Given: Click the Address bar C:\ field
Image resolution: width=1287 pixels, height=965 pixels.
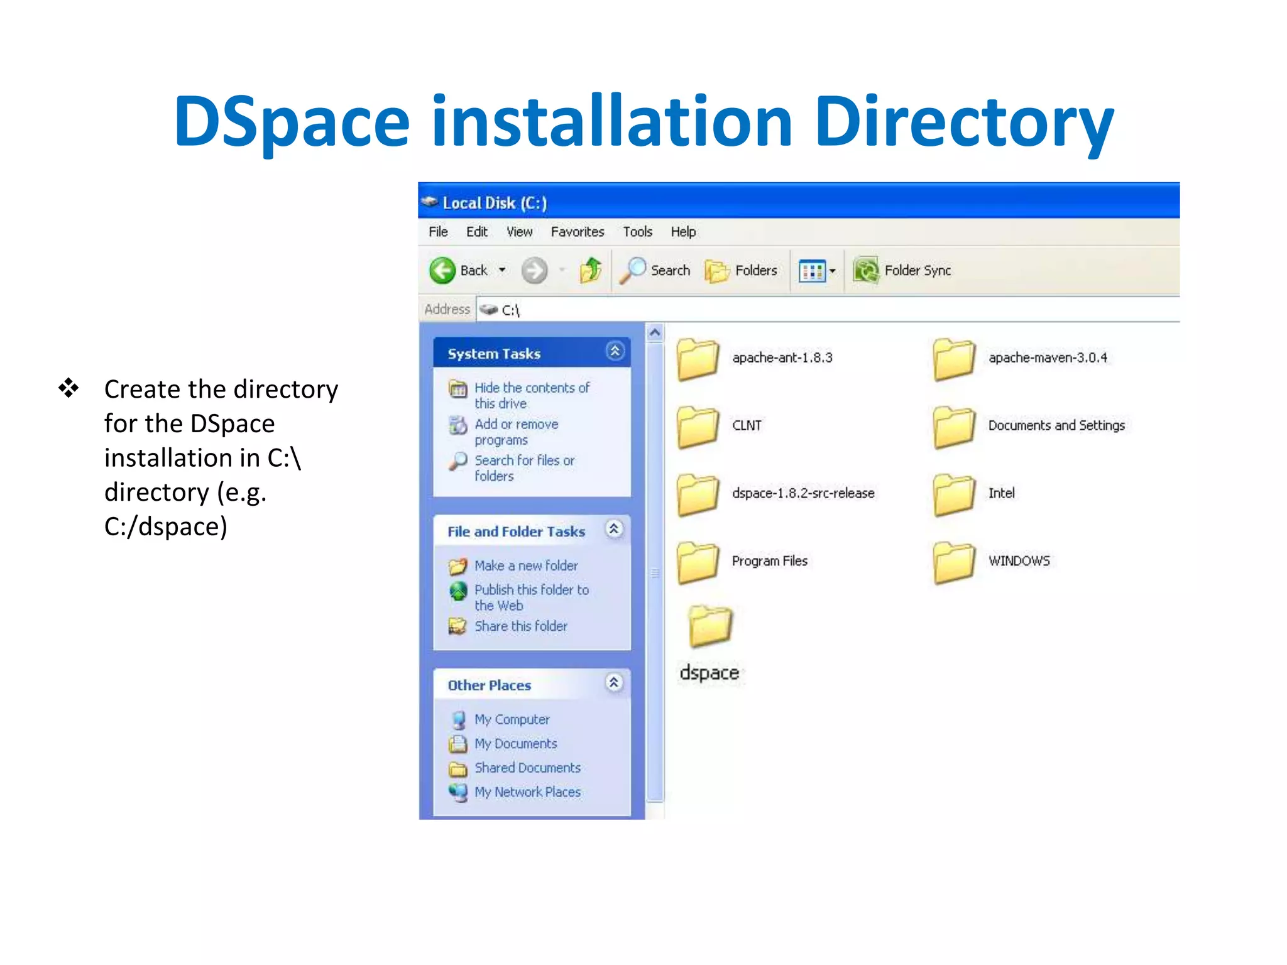Looking at the screenshot, I should [828, 310].
